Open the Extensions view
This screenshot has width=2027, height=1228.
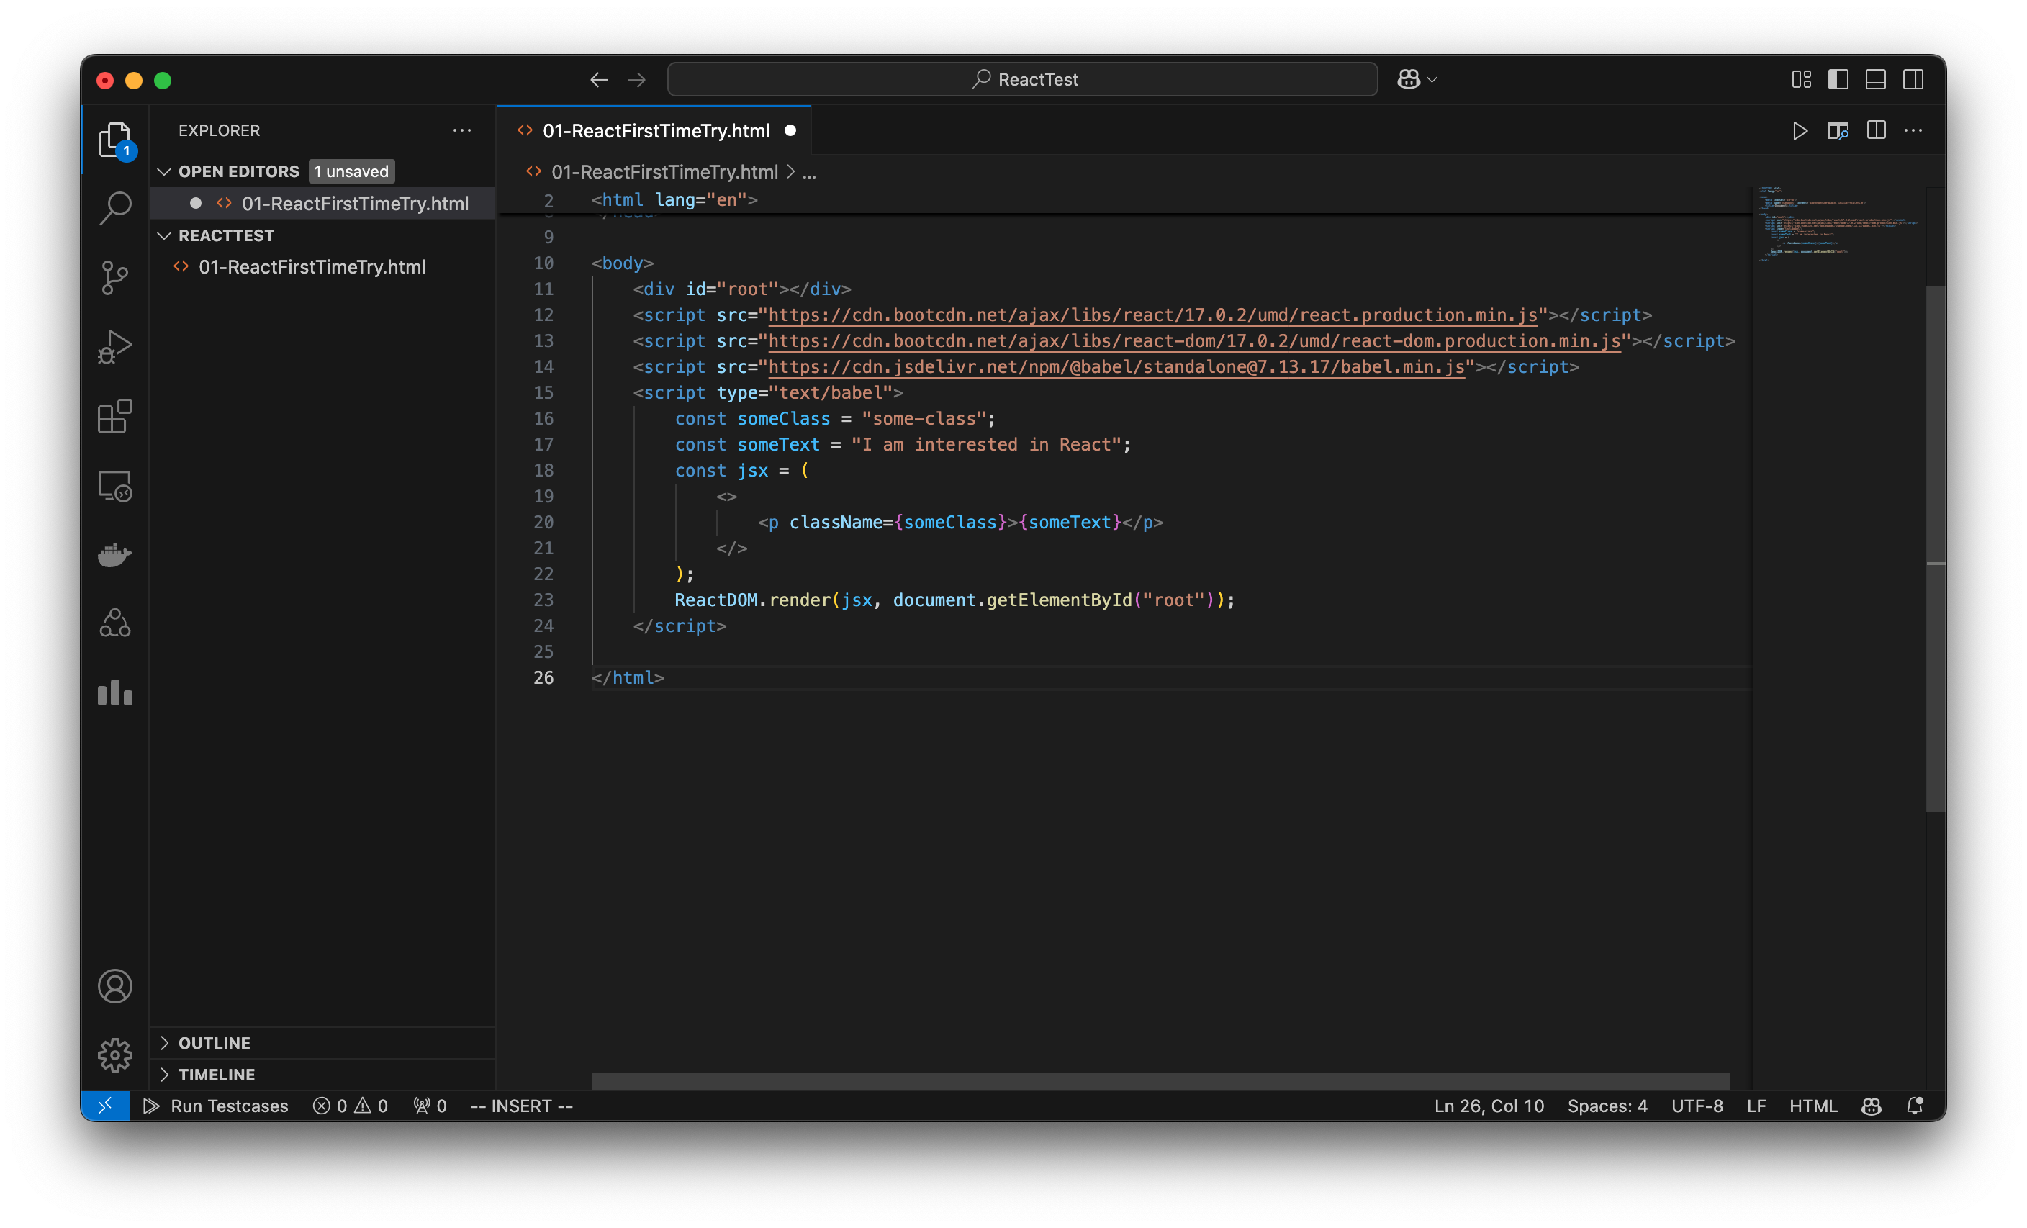click(114, 416)
